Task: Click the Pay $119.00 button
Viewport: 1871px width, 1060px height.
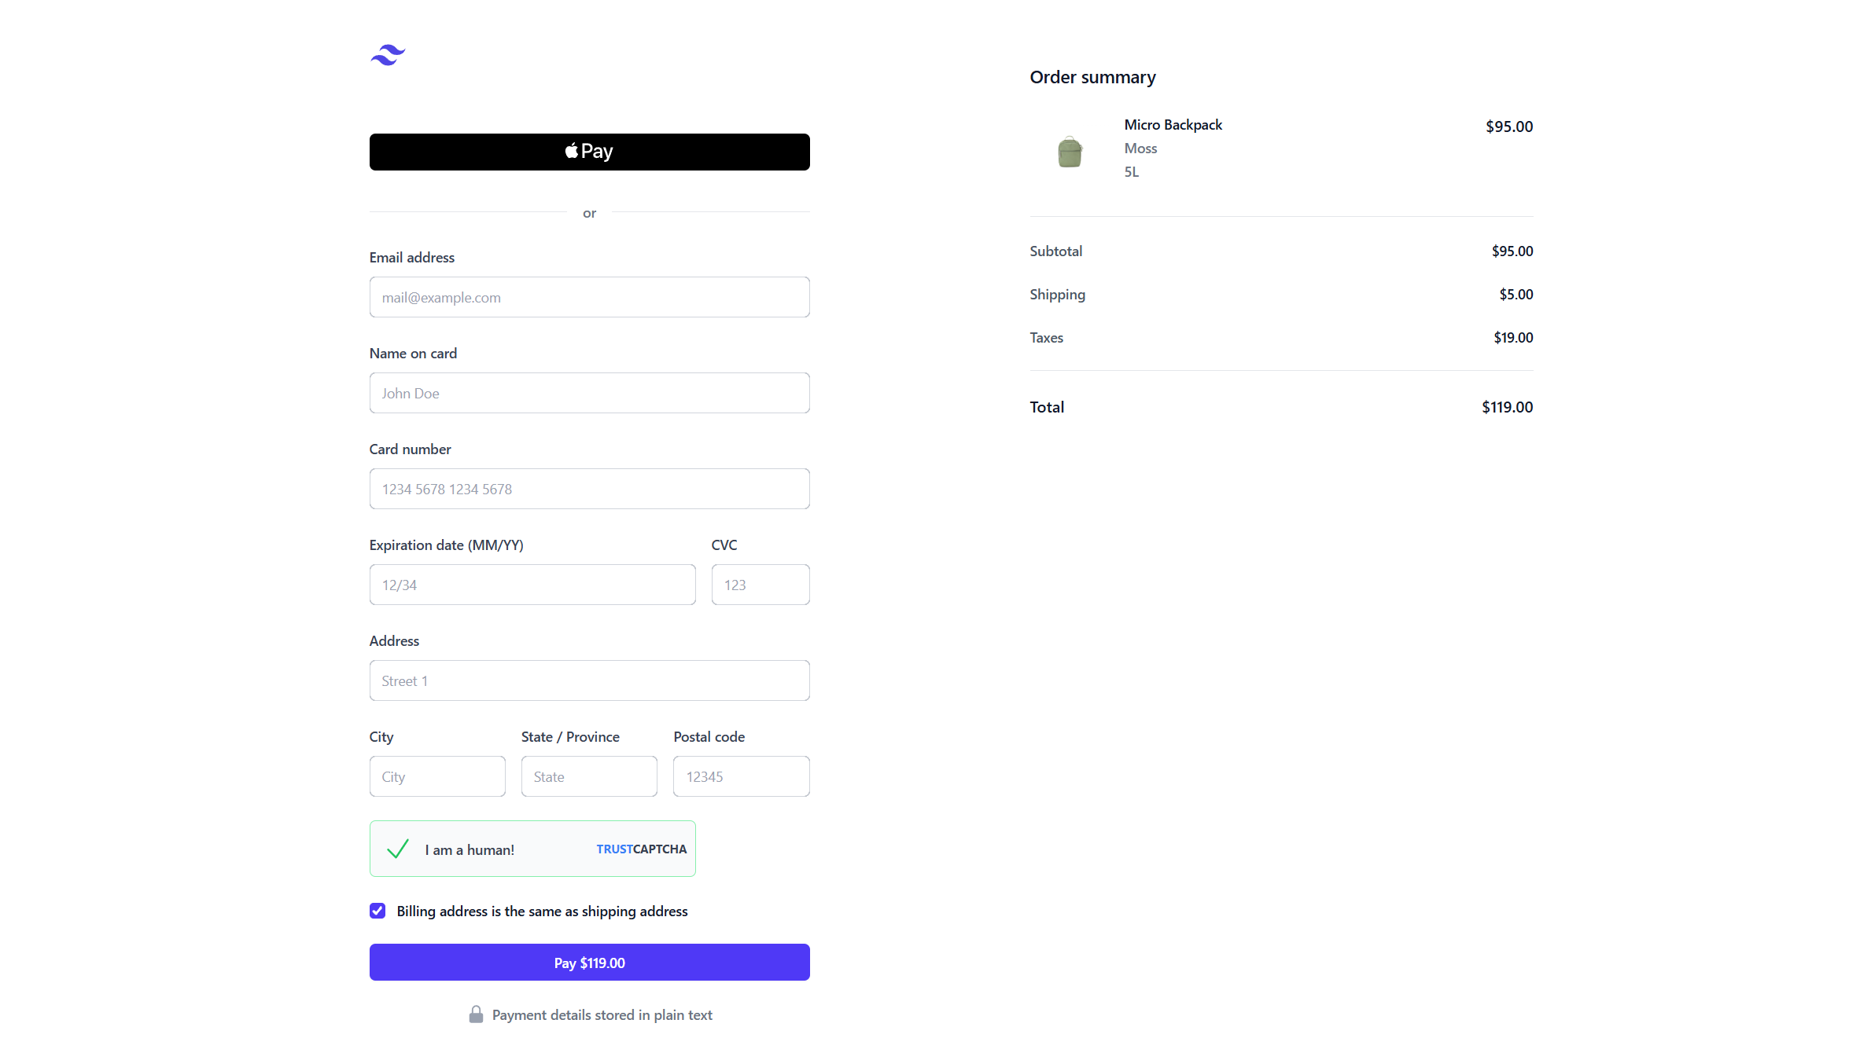Action: [x=589, y=962]
